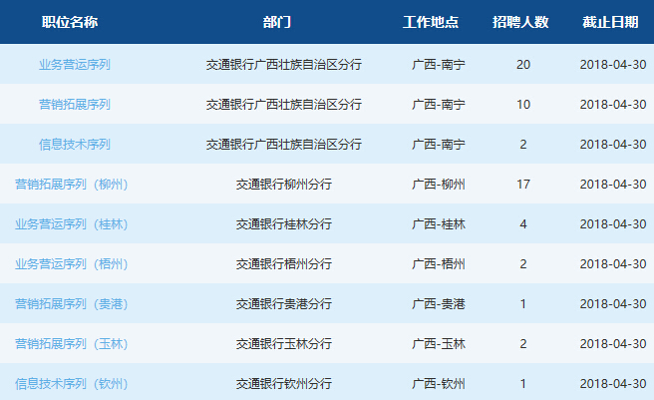This screenshot has height=400, width=654.
Task: Click the headcount value 10
Action: pos(523,105)
